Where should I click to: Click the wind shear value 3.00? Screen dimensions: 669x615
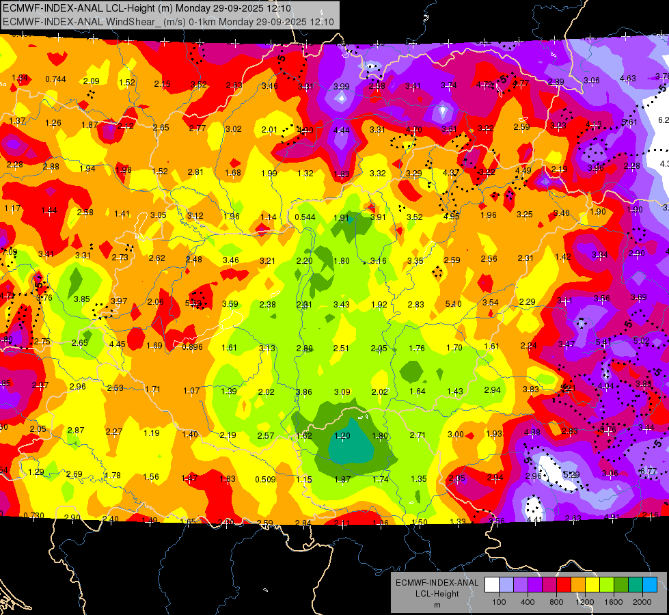coord(456,435)
